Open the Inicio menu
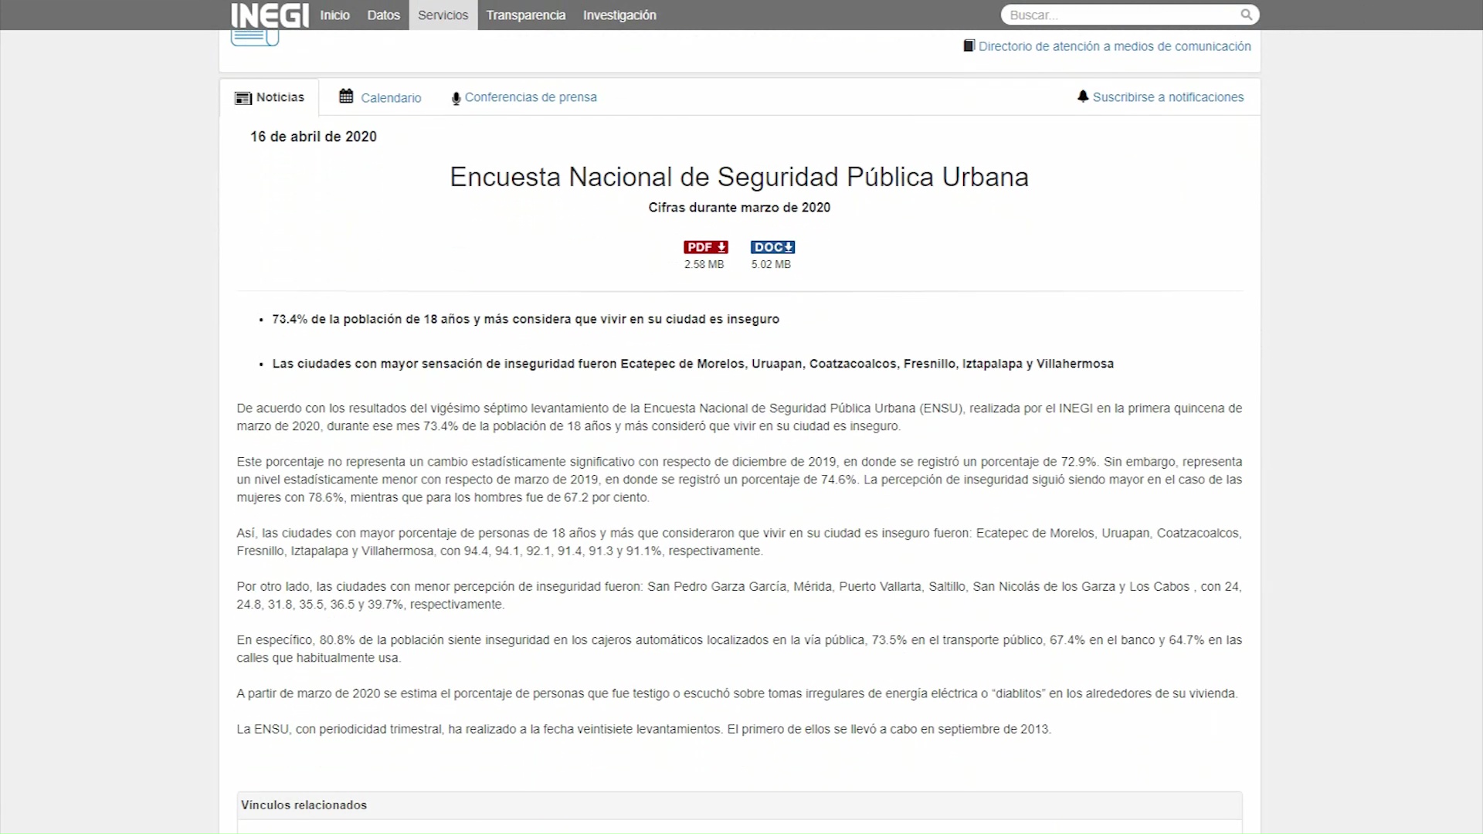The height and width of the screenshot is (834, 1483). coord(335,15)
